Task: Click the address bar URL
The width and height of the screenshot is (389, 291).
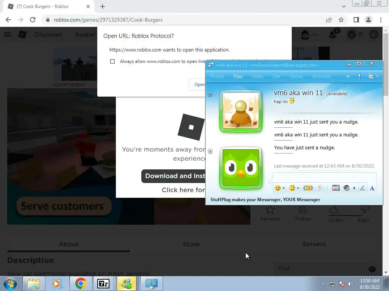Action: click(x=108, y=20)
